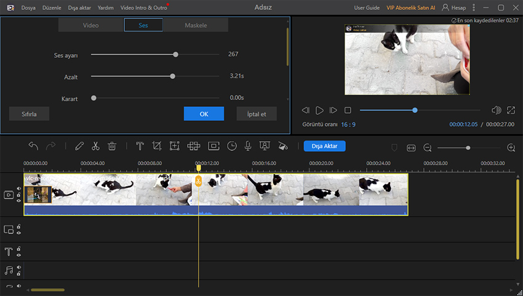
Task: Undo the last edit
Action: click(33, 146)
